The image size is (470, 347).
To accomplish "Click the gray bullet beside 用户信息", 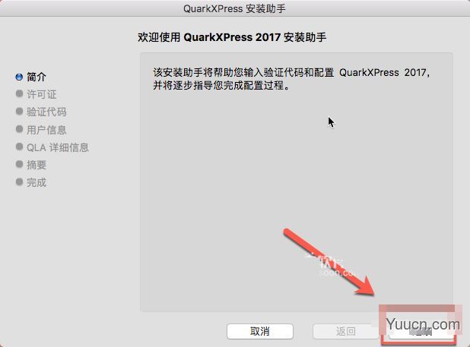I will point(19,129).
